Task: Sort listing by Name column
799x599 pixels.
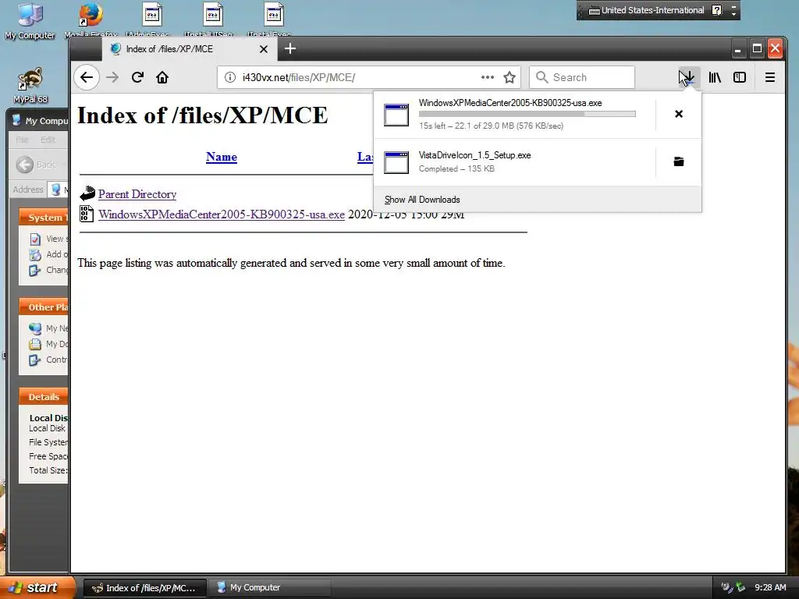Action: tap(222, 157)
